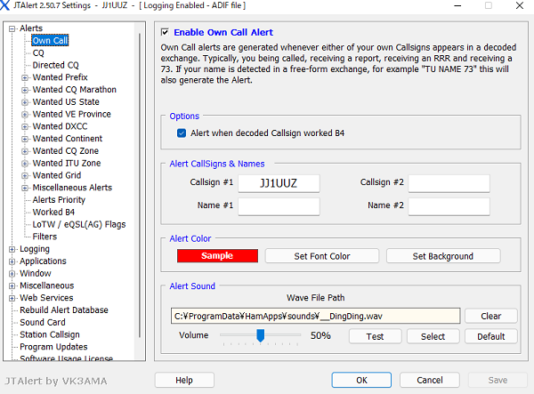Collapse the Alerts tree node
Screen dimensions: 534x394
pos(12,28)
